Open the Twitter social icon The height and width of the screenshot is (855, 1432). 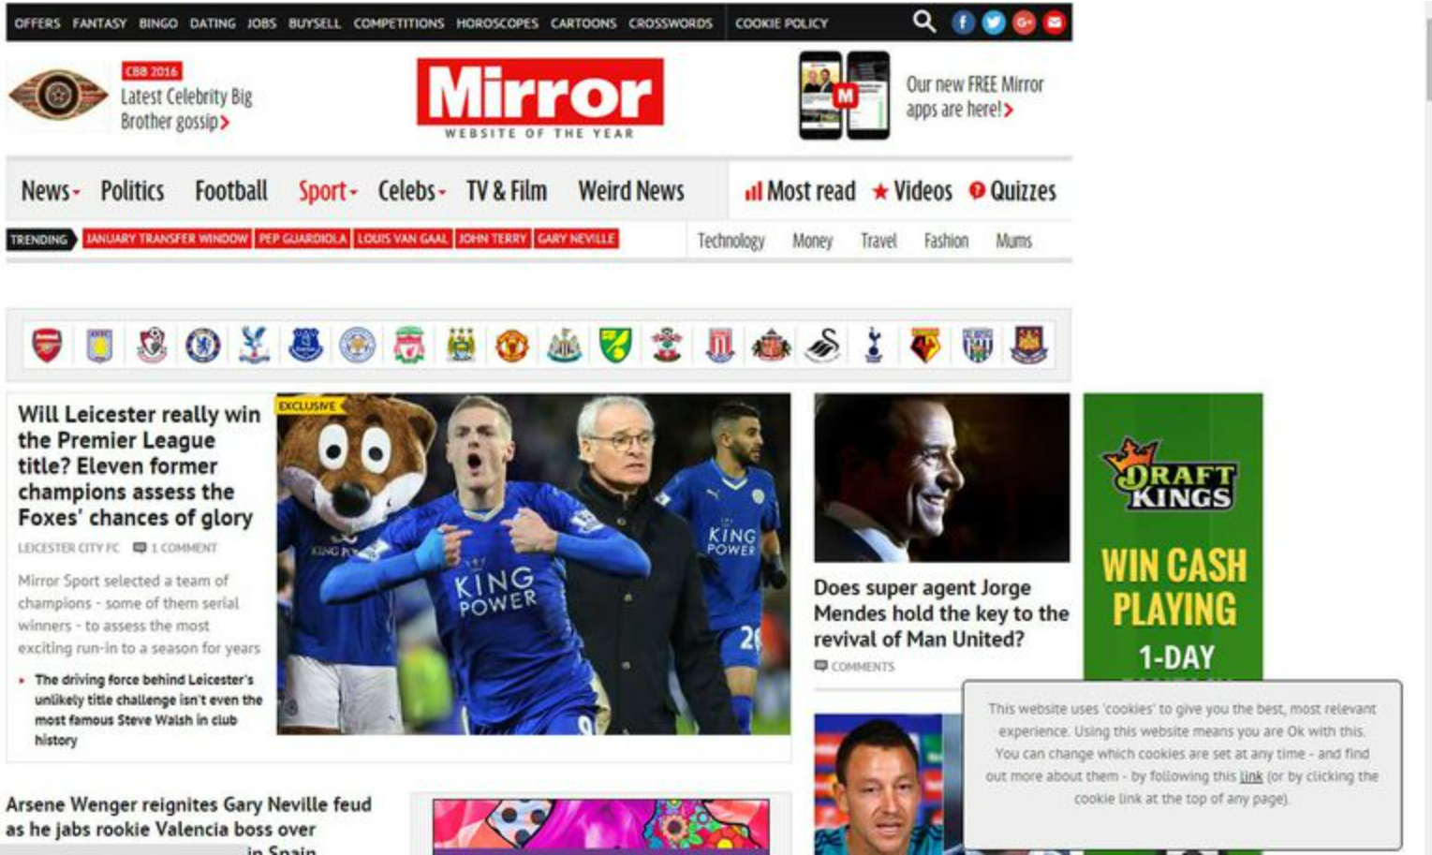click(993, 22)
